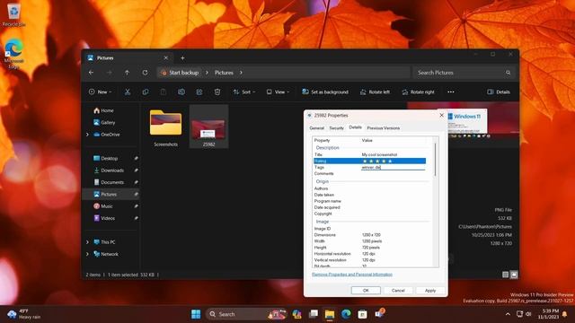Switch to the General tab
The width and height of the screenshot is (575, 323).
pos(317,128)
